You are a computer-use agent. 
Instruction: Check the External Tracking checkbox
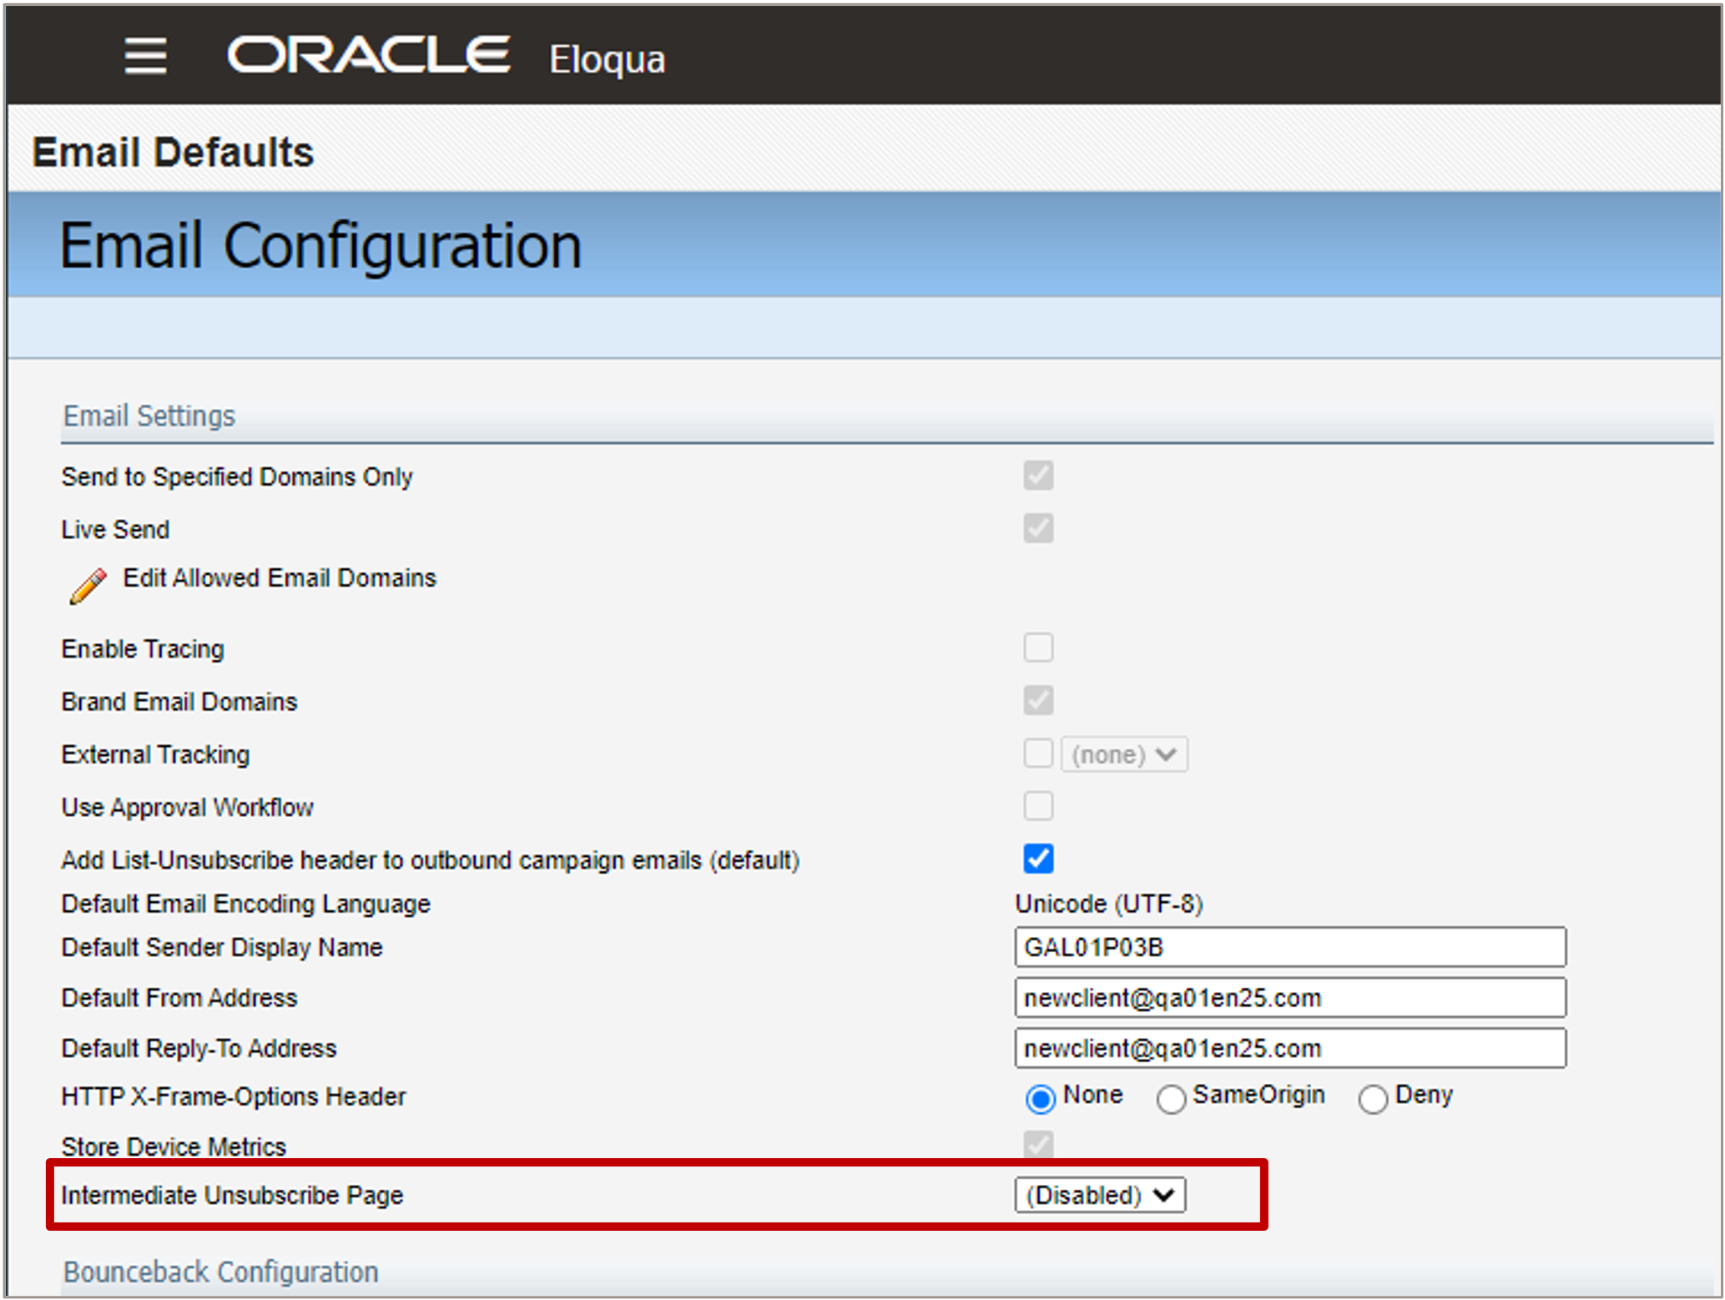coord(1038,753)
